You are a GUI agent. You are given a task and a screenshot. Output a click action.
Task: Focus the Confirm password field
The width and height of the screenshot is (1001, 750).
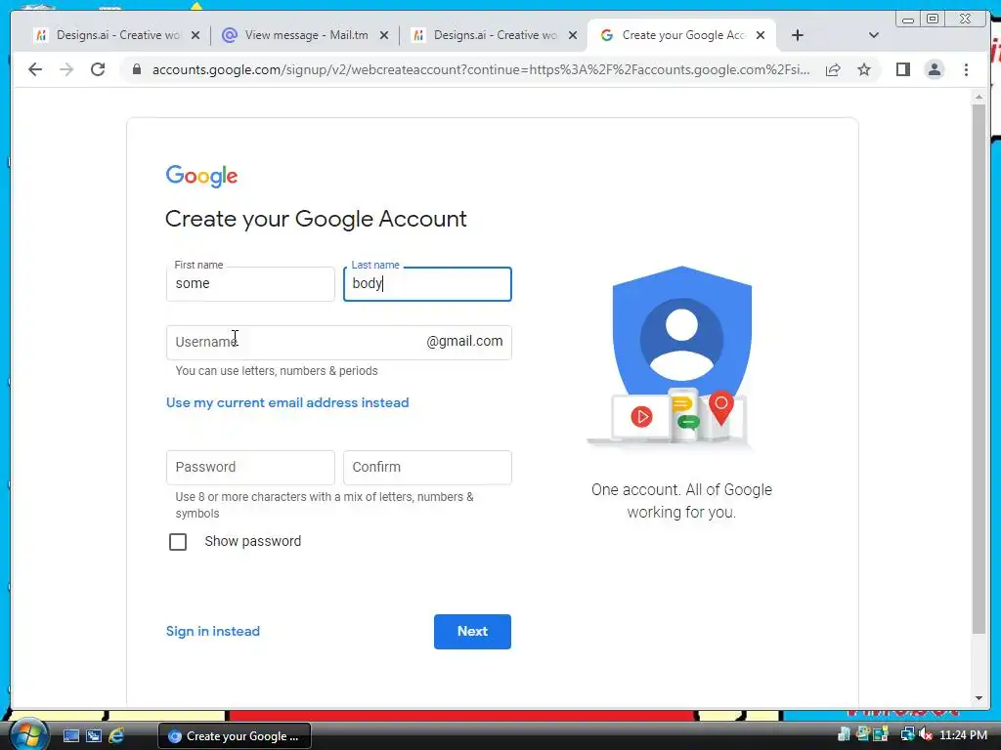pyautogui.click(x=427, y=468)
